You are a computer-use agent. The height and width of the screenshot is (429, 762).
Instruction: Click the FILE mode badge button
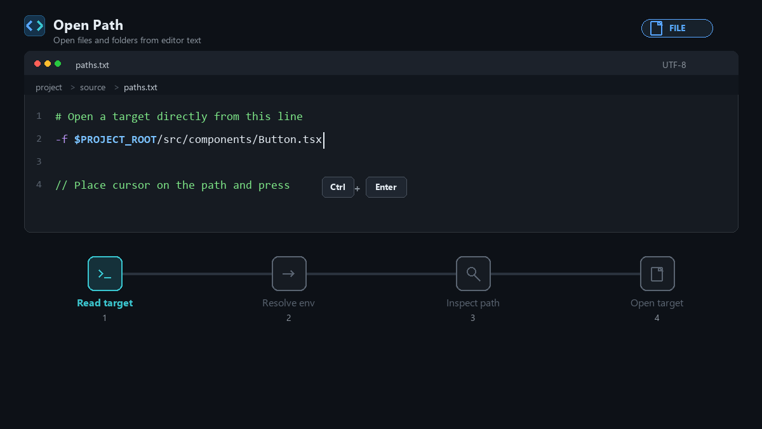tap(677, 28)
